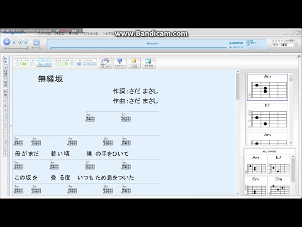Click the score area vertical scrollbar thumb
302x227 pixels.
pos(238,86)
